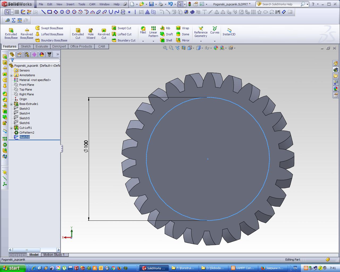Select the Rib feature tool

[165, 28]
